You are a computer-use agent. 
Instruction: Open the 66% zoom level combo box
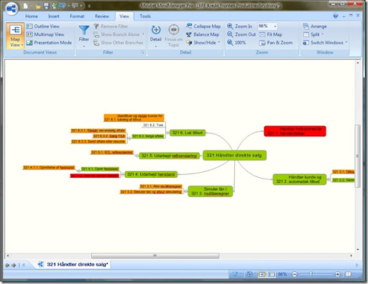click(x=267, y=26)
